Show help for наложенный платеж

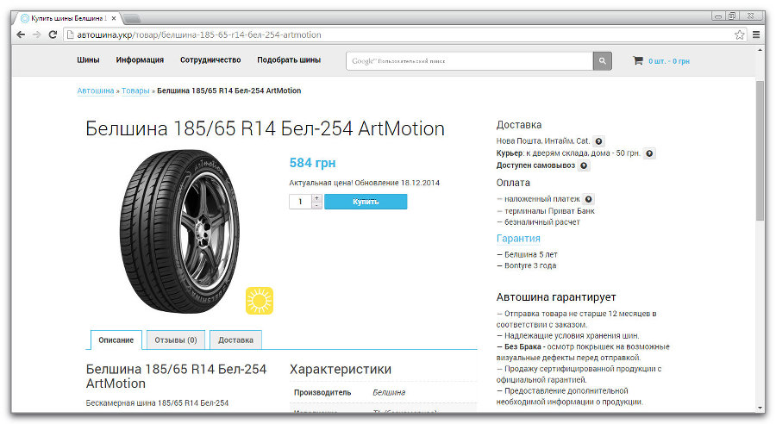pyautogui.click(x=589, y=199)
